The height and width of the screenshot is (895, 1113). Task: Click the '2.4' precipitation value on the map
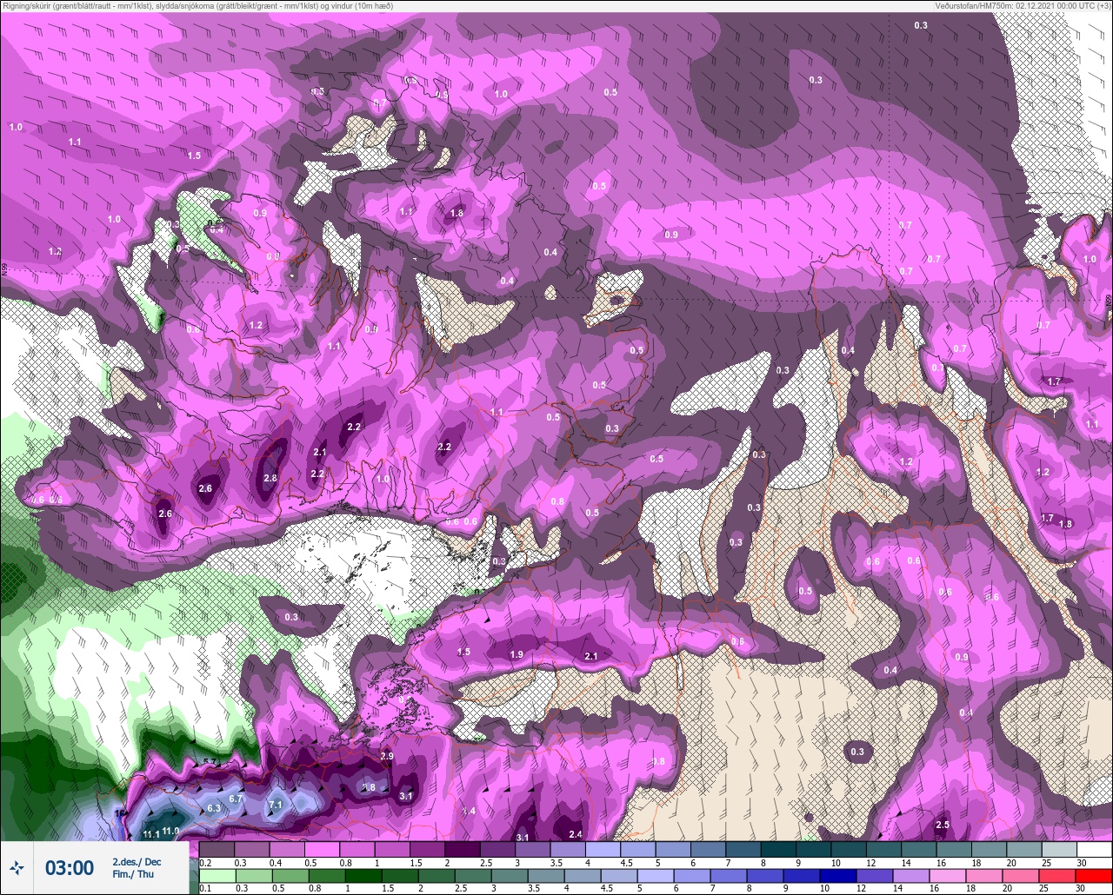(575, 834)
